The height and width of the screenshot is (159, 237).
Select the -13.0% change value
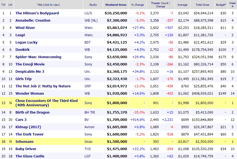[139, 86]
